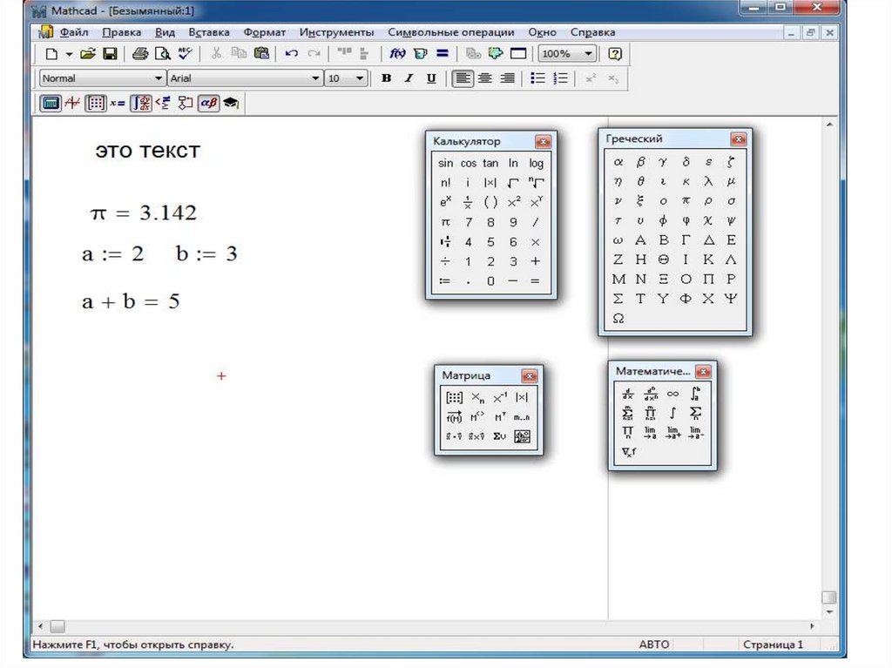This screenshot has width=892, height=668.
Task: Open the Файл menu
Action: [74, 32]
